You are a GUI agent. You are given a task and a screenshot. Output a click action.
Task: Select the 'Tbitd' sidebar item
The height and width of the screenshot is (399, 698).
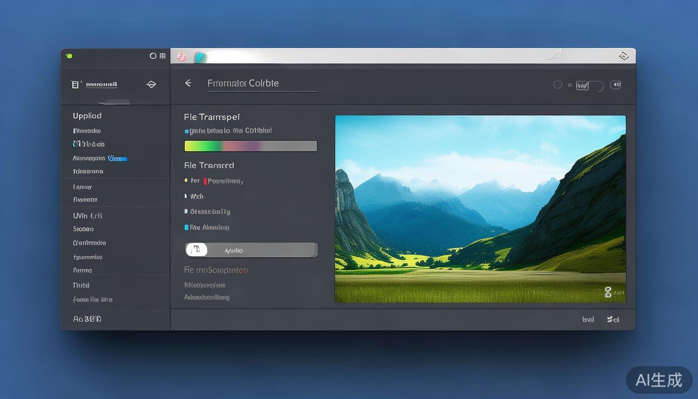tap(81, 285)
